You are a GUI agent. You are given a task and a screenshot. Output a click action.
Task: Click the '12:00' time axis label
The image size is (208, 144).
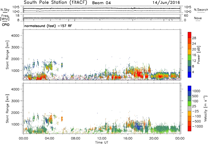pos(102,139)
